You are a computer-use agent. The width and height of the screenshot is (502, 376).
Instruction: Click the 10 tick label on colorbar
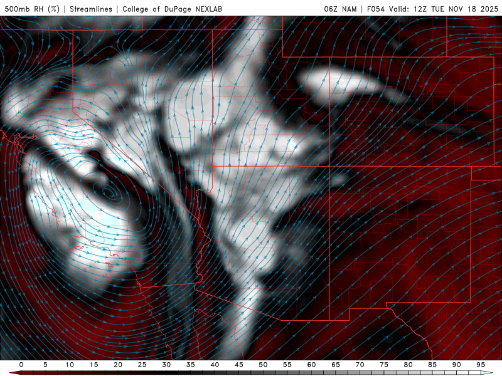(x=70, y=365)
